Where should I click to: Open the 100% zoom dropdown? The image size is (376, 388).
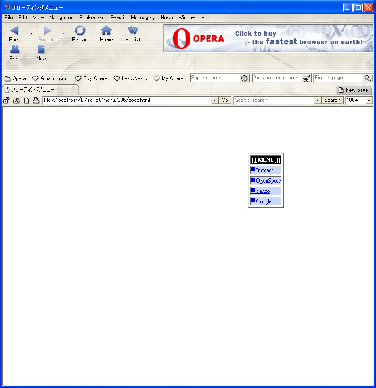pos(369,100)
